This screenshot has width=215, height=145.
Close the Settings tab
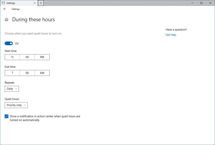[35, 3]
